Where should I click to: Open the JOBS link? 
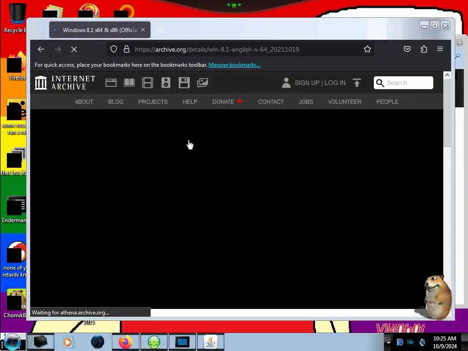[x=306, y=102]
